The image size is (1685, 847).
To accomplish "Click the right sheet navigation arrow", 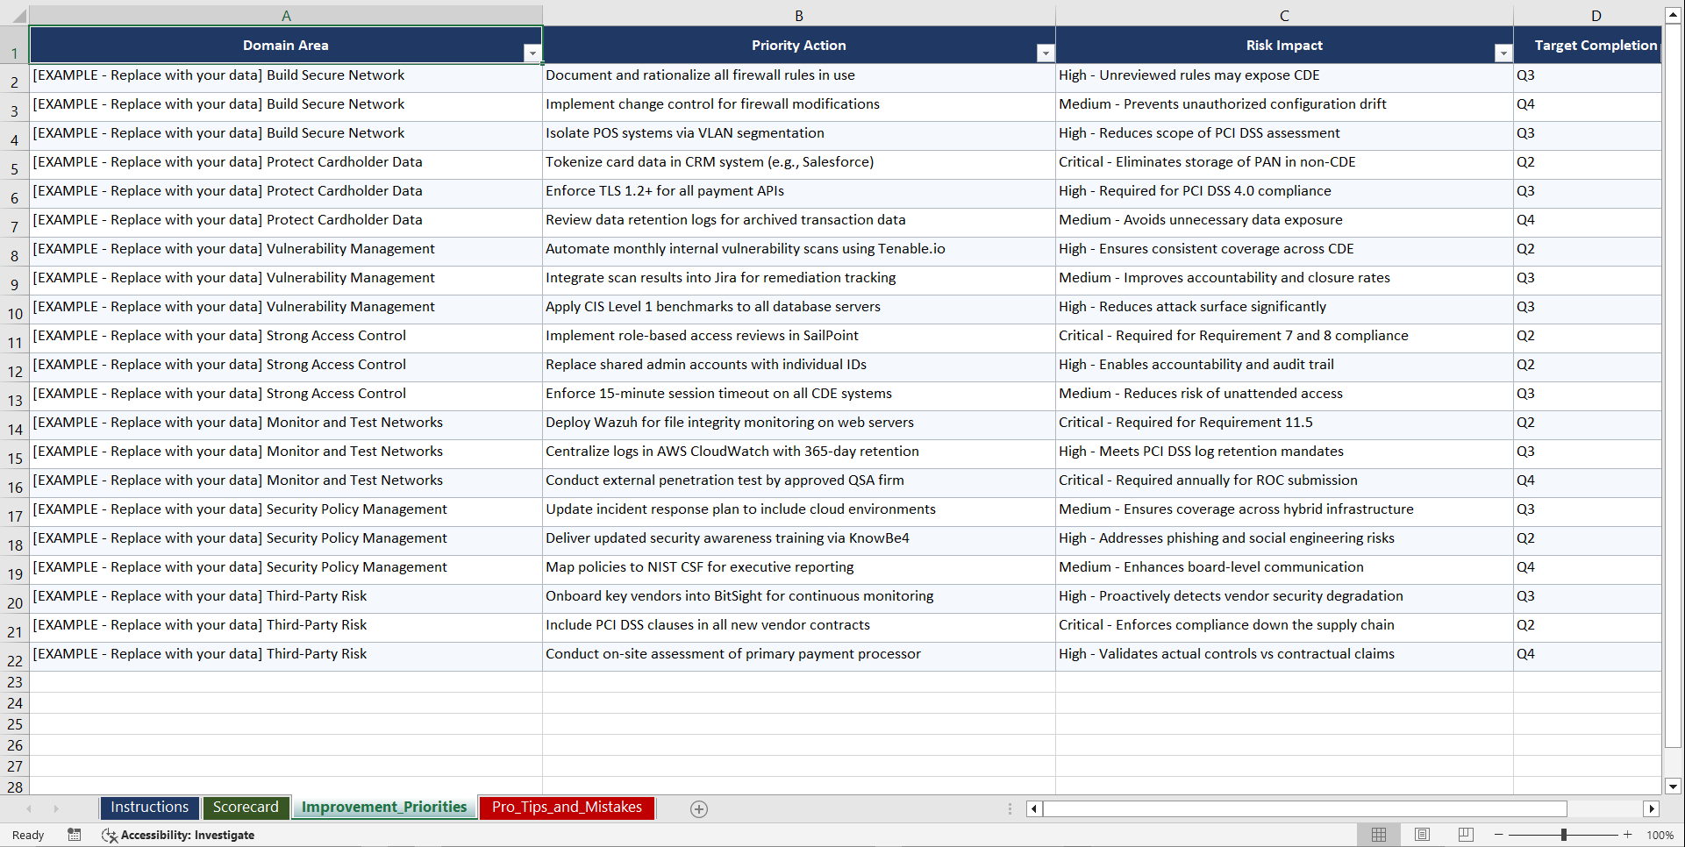I will (56, 808).
